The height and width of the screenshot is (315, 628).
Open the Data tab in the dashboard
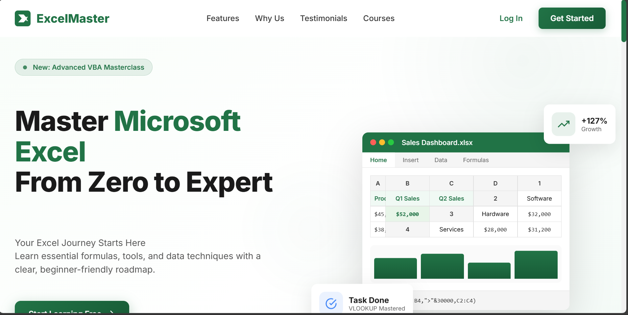click(441, 160)
